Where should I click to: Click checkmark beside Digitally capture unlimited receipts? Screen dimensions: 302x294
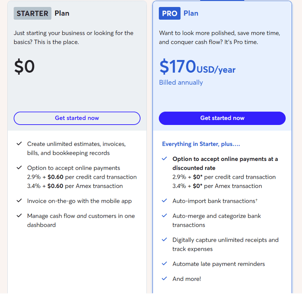point(165,240)
